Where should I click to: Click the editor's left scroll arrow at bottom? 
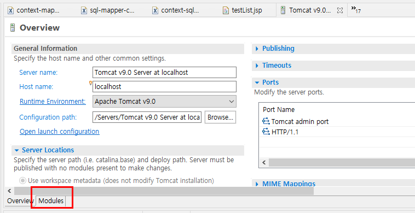pos(9,191)
